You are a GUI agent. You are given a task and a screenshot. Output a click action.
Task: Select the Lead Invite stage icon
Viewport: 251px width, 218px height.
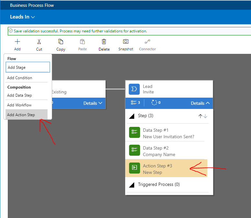pos(134,89)
